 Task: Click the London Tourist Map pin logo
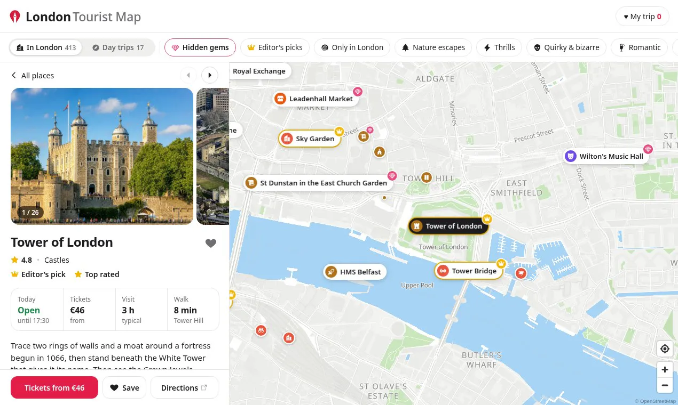[x=15, y=17]
